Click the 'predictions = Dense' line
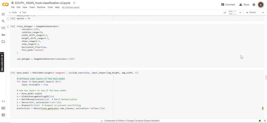Viewport: 267px width, 123px height. click(61, 108)
